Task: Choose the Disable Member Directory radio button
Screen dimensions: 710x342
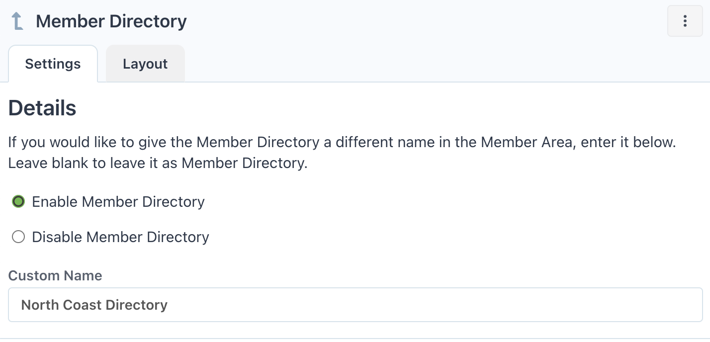Action: 18,237
